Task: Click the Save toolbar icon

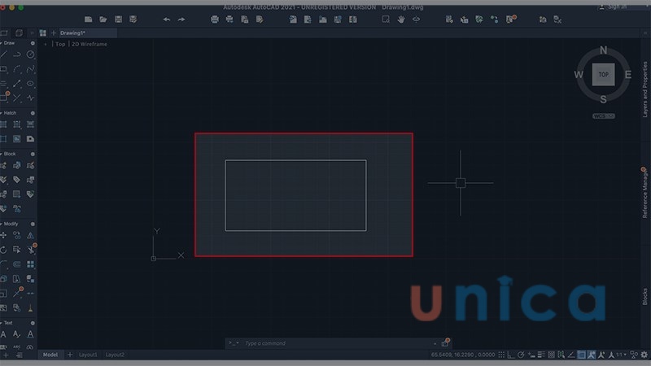Action: [118, 20]
